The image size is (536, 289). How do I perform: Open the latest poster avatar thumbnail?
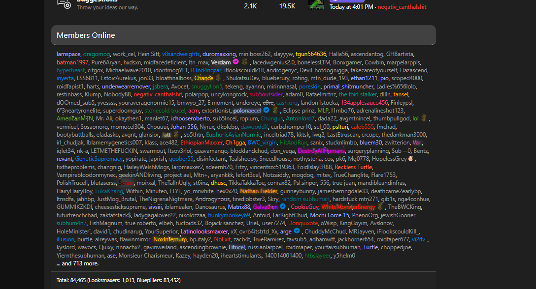[x=315, y=4]
